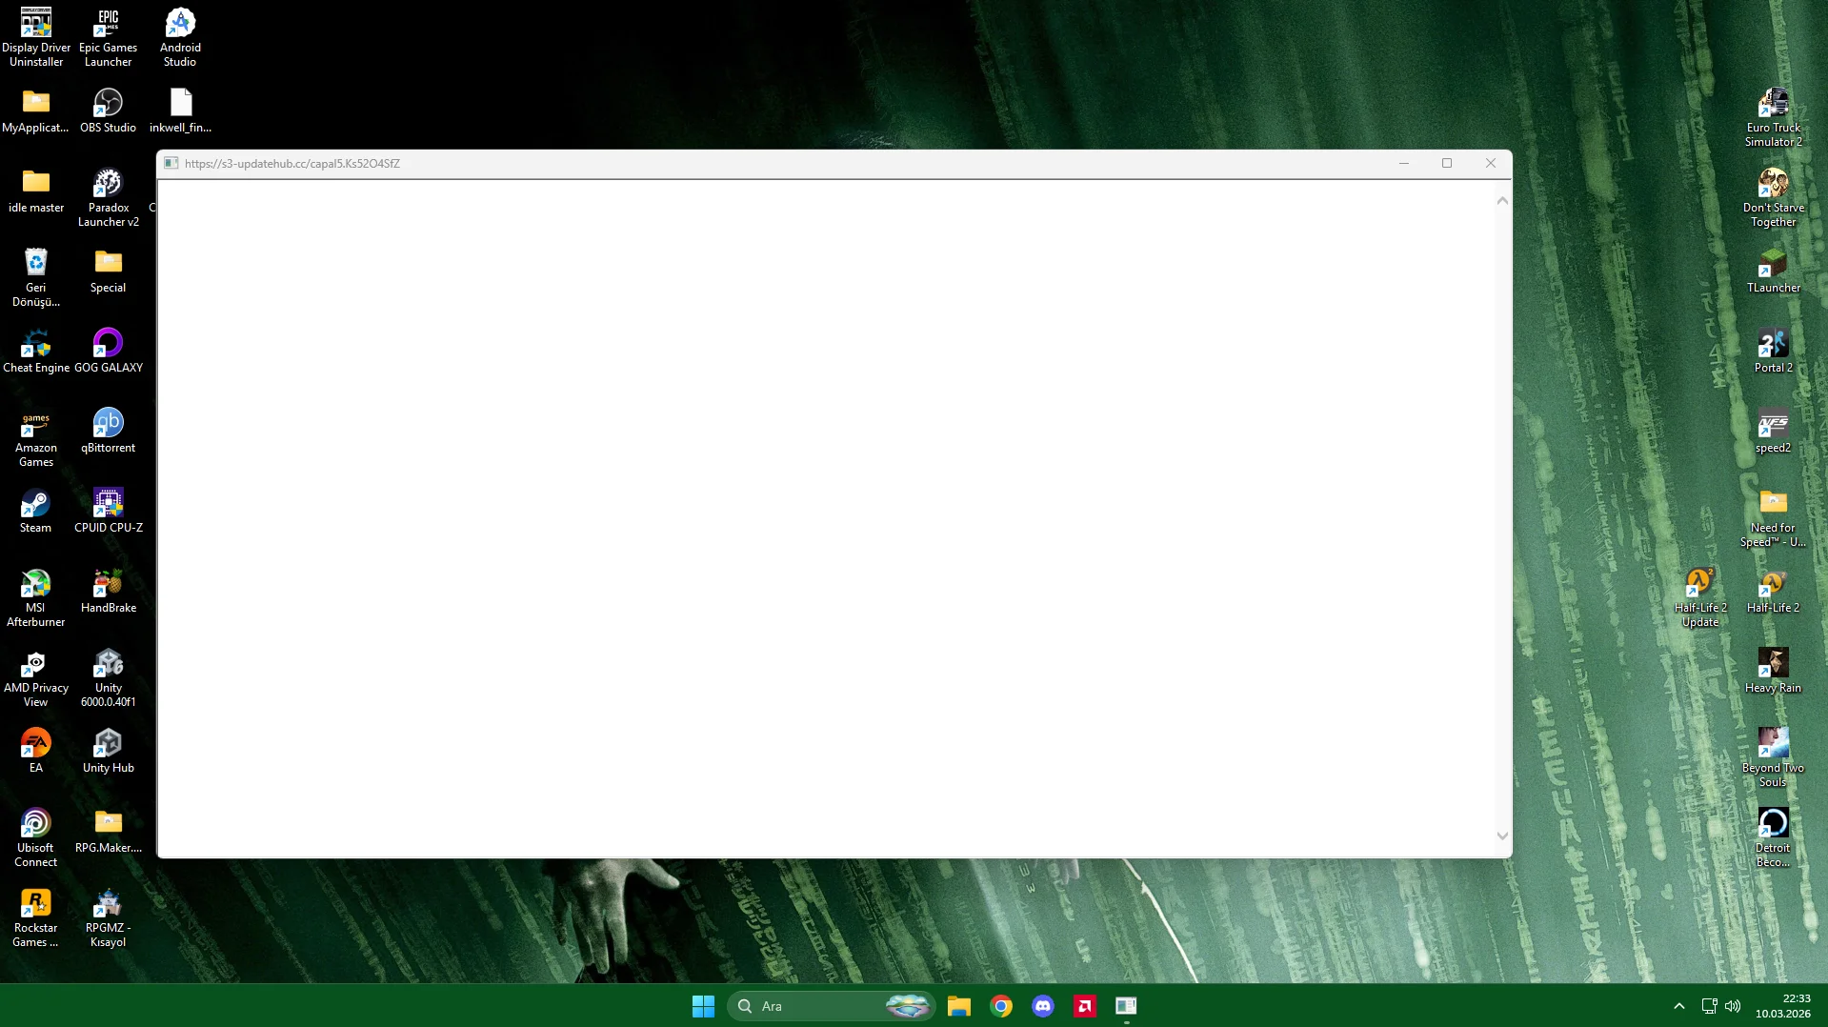Screen dimensions: 1828x1027
Task: Launch Steam from the desktop
Action: point(36,511)
